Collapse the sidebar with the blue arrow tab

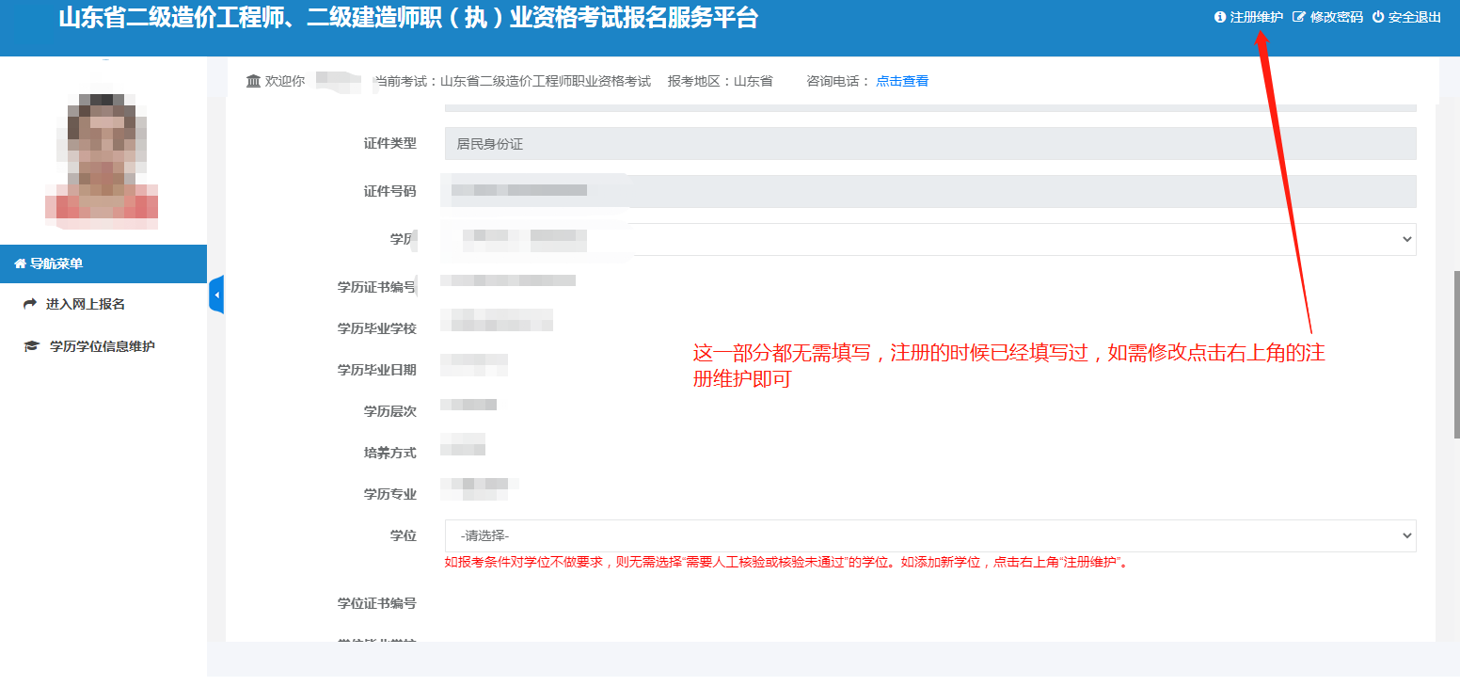(216, 295)
